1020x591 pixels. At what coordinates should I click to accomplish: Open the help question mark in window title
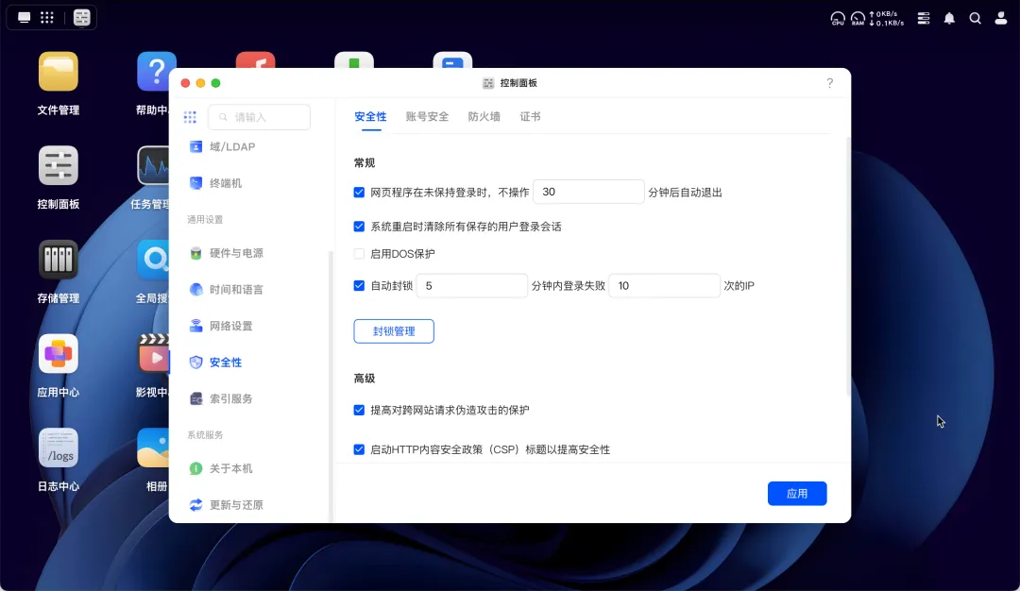click(829, 82)
